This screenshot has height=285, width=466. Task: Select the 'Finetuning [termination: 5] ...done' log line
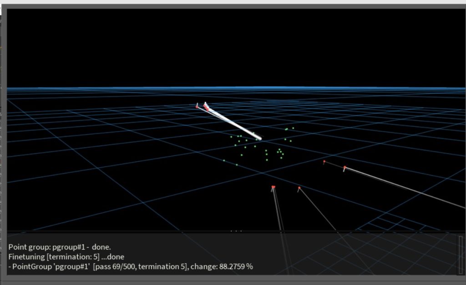[66, 257]
